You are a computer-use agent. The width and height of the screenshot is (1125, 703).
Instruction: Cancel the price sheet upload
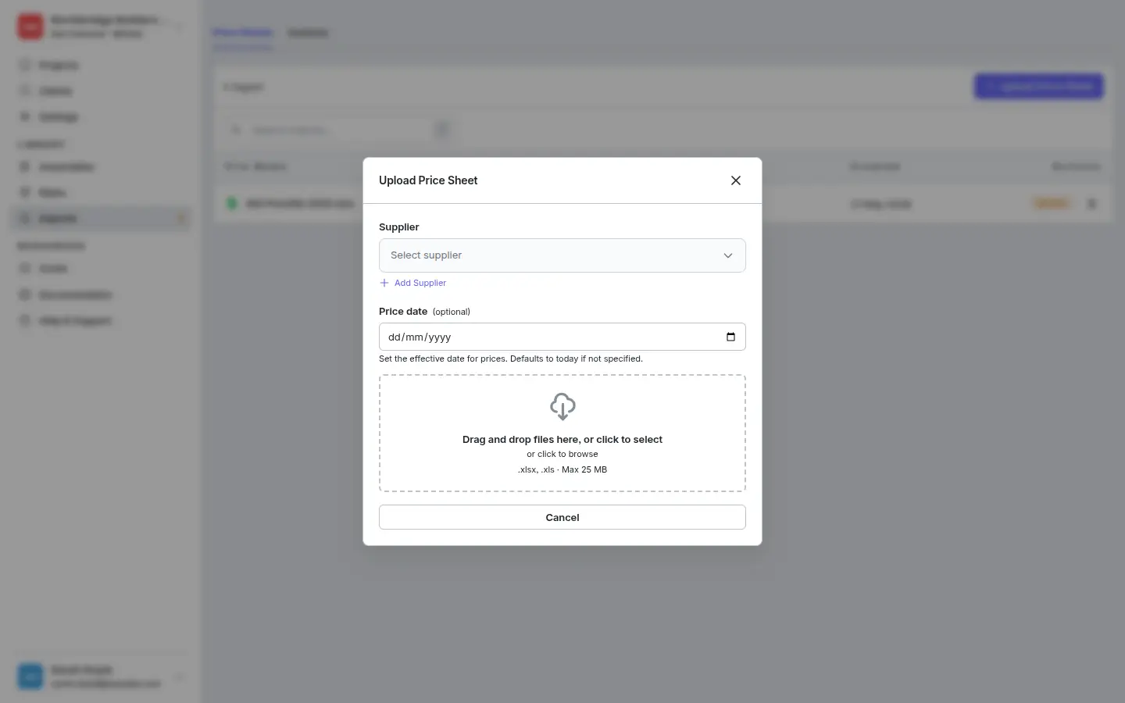(x=562, y=517)
